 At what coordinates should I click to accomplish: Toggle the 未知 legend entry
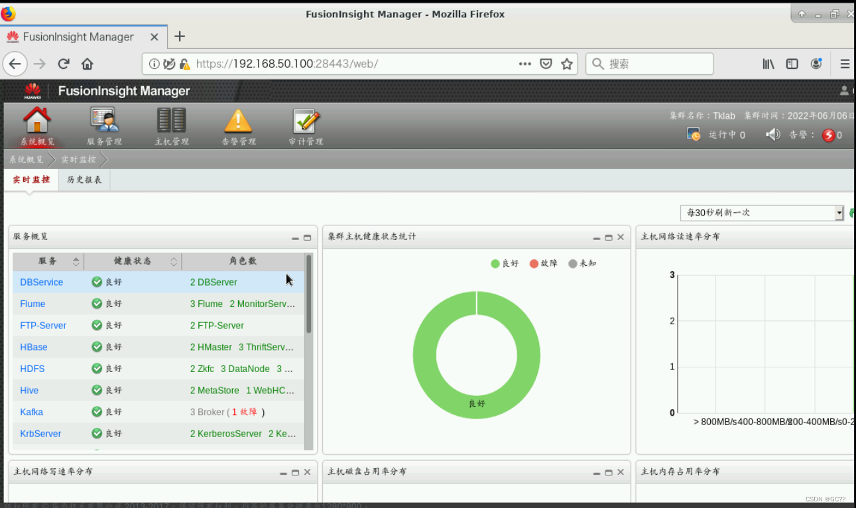click(582, 263)
